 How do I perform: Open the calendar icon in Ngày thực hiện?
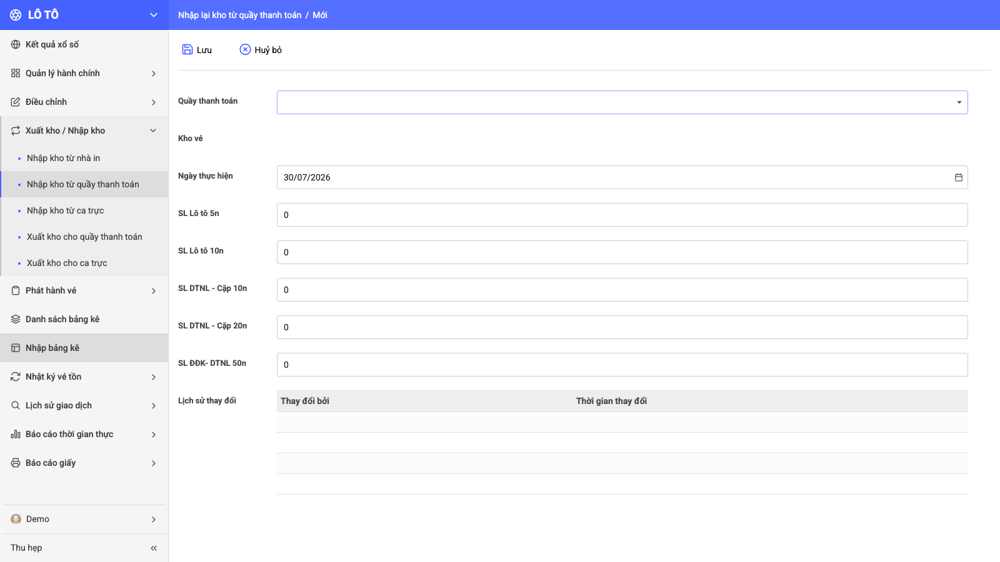tap(959, 177)
